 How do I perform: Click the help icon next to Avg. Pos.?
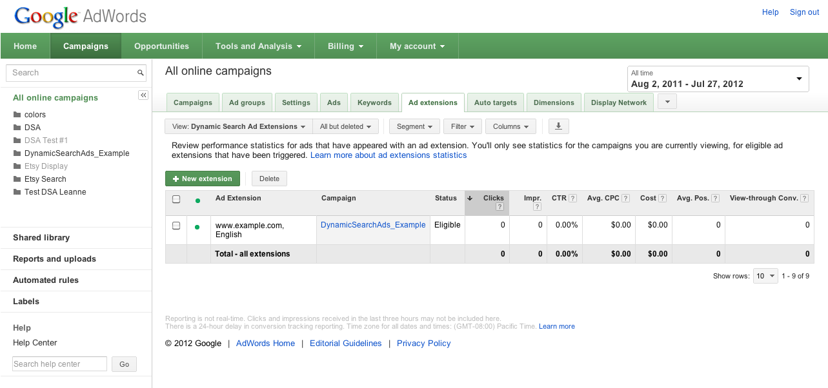point(715,199)
